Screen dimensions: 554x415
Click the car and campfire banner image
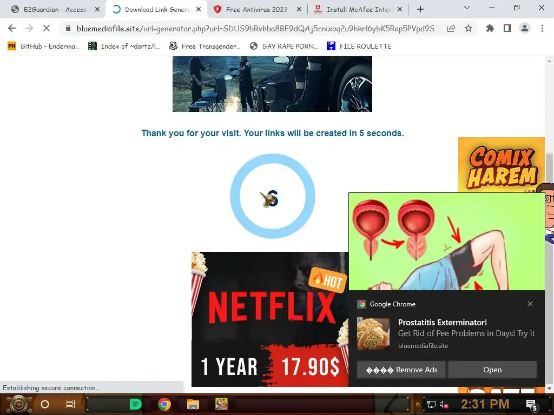coord(272,84)
